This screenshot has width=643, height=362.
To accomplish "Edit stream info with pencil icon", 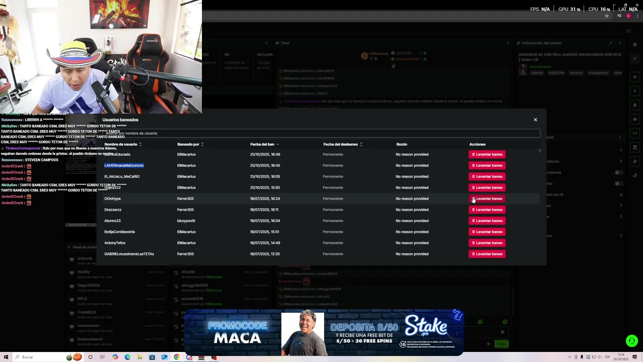I will tap(611, 43).
